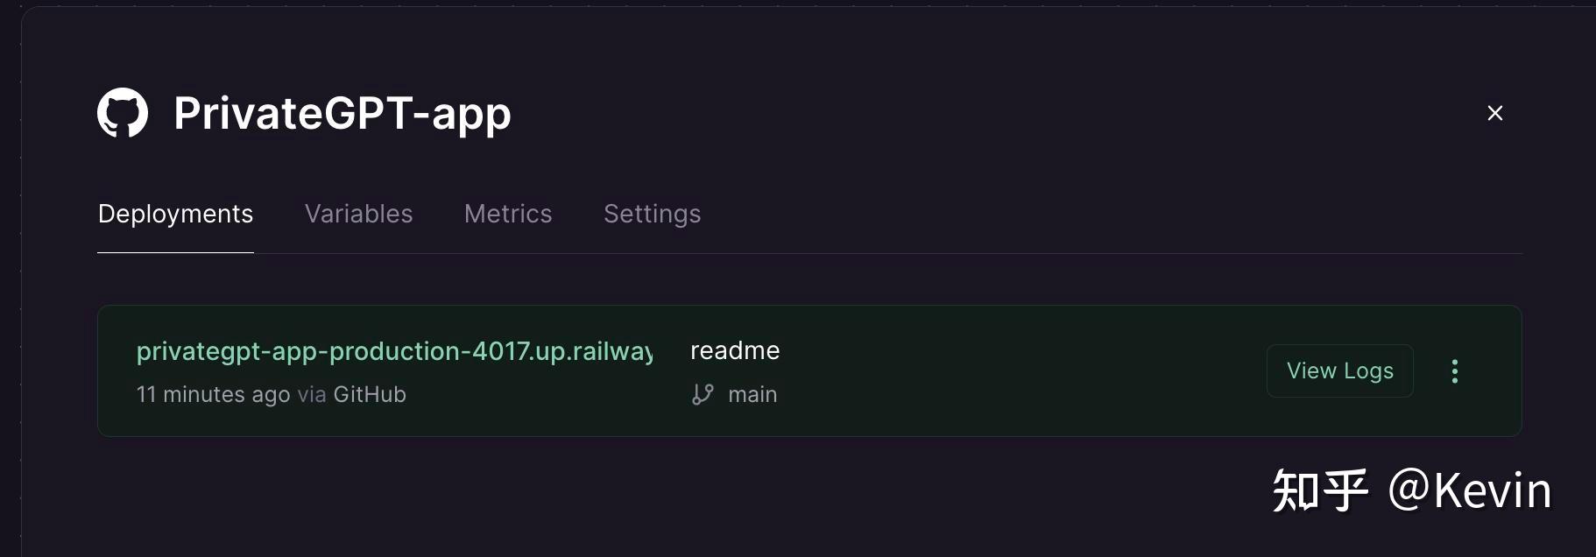Click the @Kevin watermark text
1596x557 pixels.
point(1469,490)
